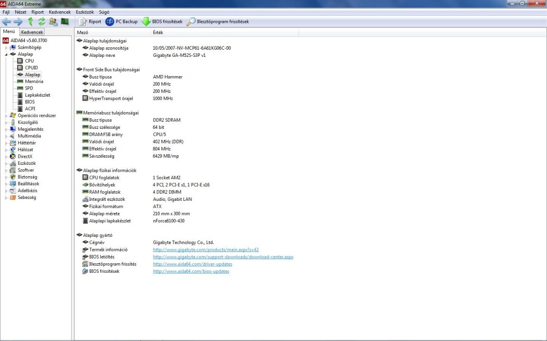The width and height of the screenshot is (547, 341).
Task: Select the Memória tree item
Action: pos(34,81)
